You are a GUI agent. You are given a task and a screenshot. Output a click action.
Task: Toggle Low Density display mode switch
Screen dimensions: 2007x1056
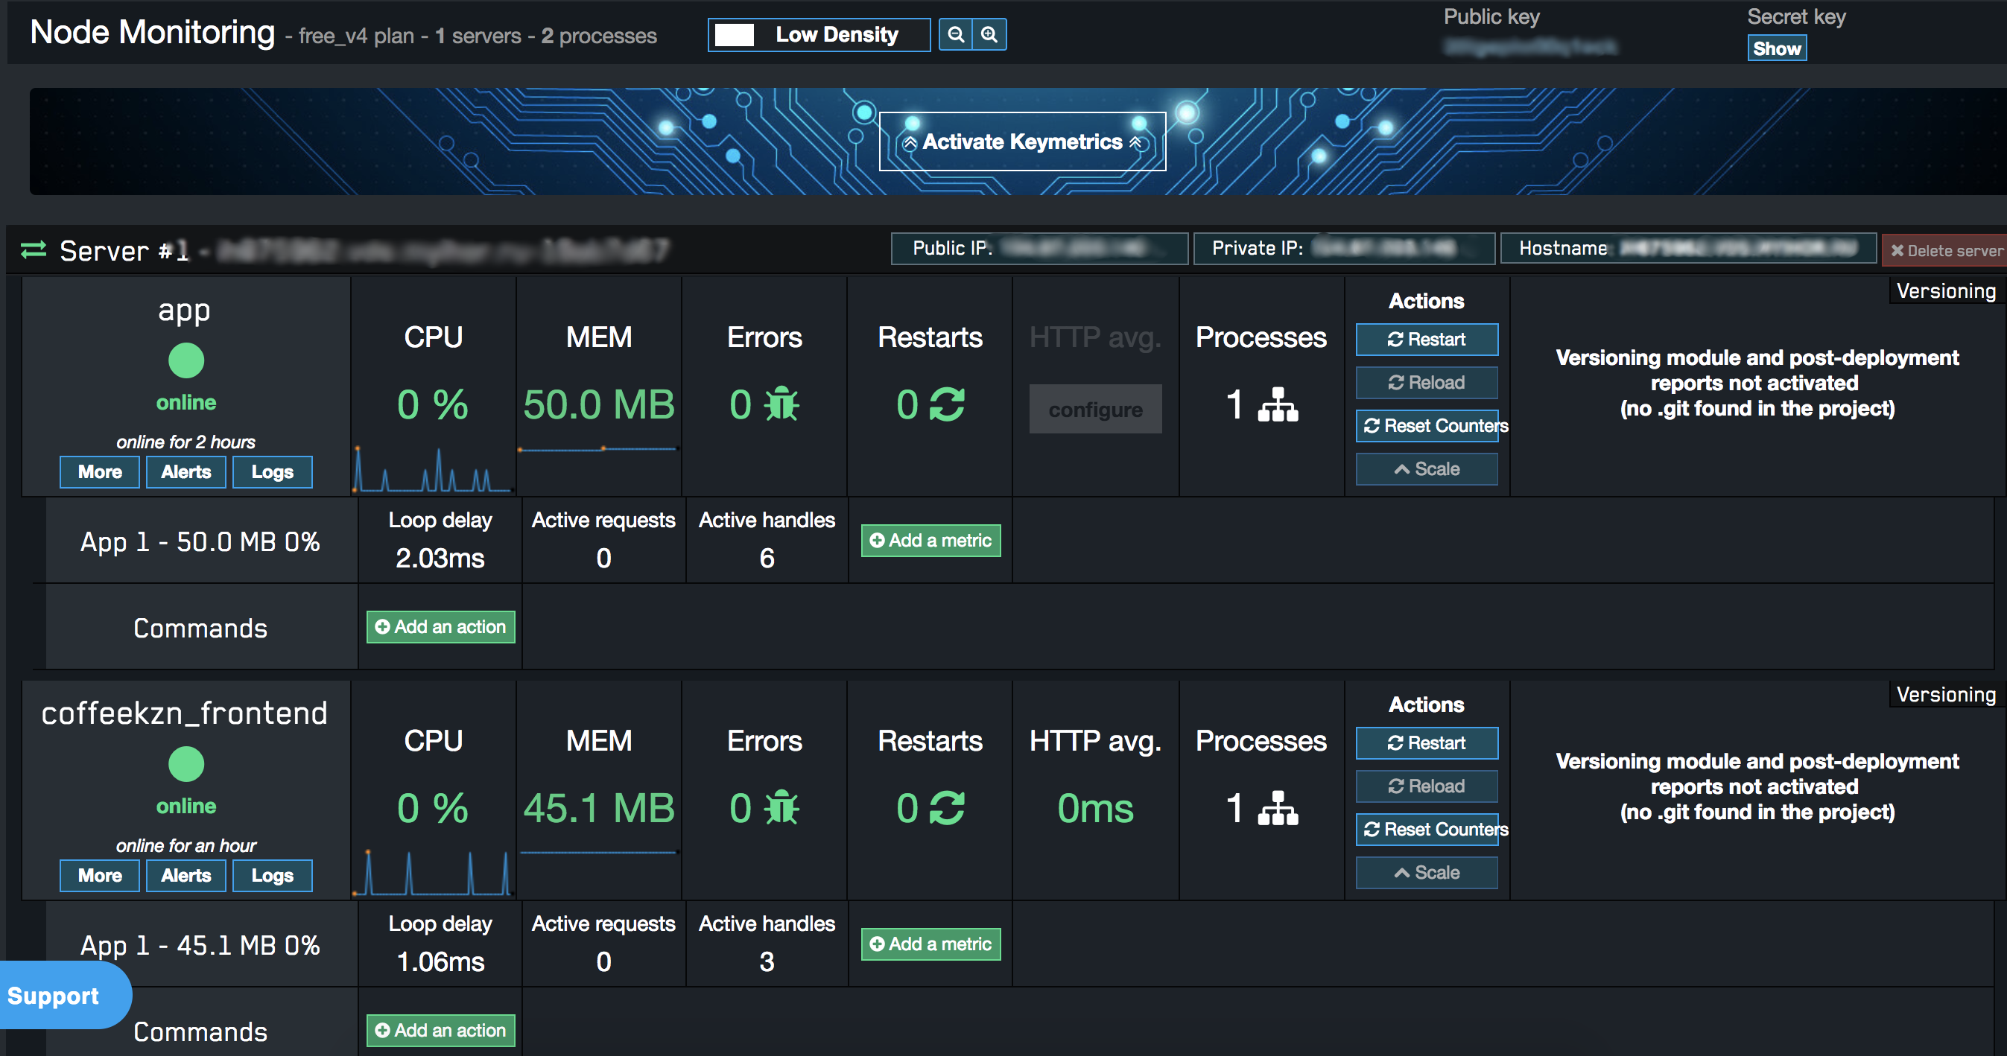point(734,34)
